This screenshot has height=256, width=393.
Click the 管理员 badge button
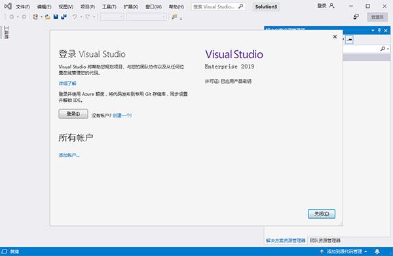377,17
